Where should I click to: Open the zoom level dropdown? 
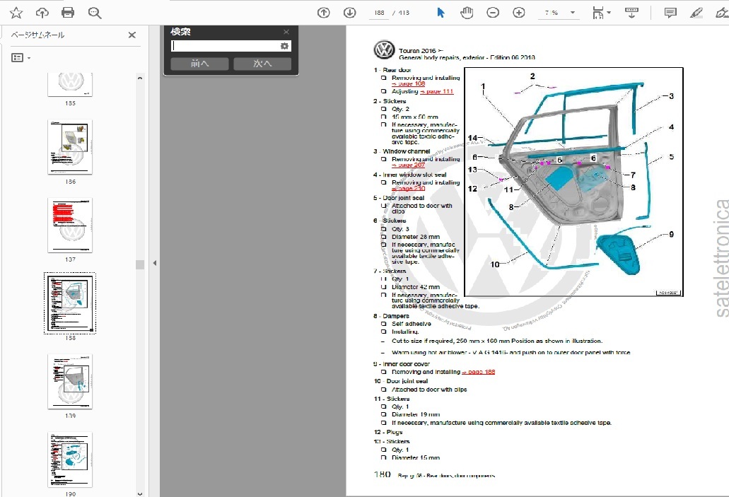573,13
